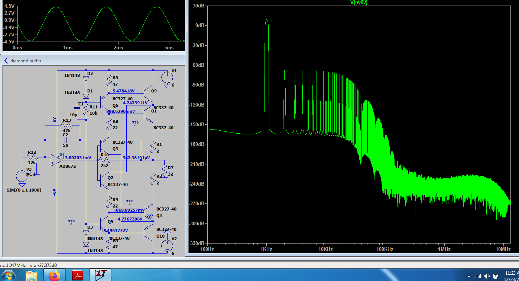Click the -4.7767306V node voltage label

(x=129, y=219)
